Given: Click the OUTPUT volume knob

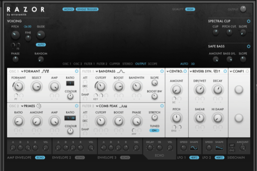Looking at the screenshot, I should (243, 9).
